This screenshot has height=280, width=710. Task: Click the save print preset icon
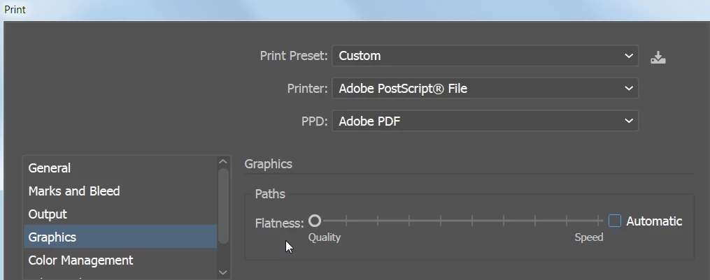658,57
